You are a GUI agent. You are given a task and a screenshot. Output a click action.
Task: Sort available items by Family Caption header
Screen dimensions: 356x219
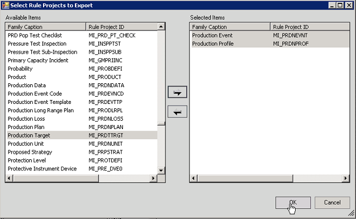(x=46, y=27)
